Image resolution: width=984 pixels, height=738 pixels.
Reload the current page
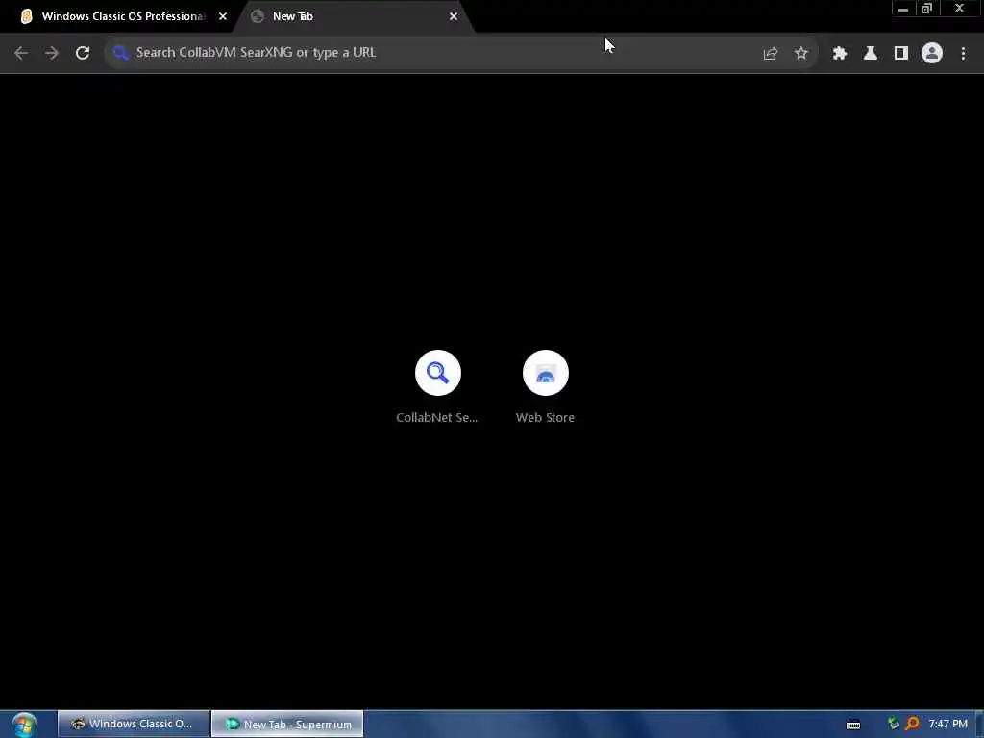(83, 53)
